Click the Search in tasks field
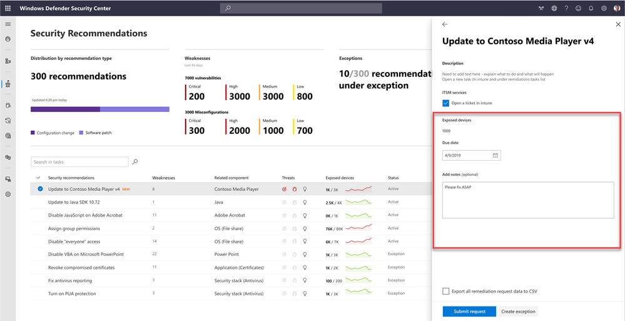This screenshot has width=625, height=321. tap(79, 162)
